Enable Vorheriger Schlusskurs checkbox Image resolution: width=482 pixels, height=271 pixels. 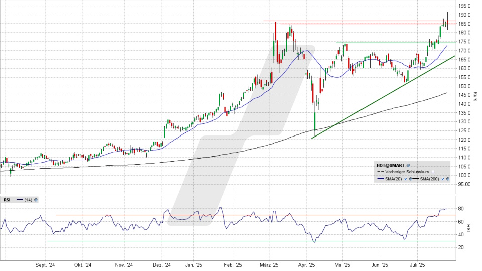[433, 172]
